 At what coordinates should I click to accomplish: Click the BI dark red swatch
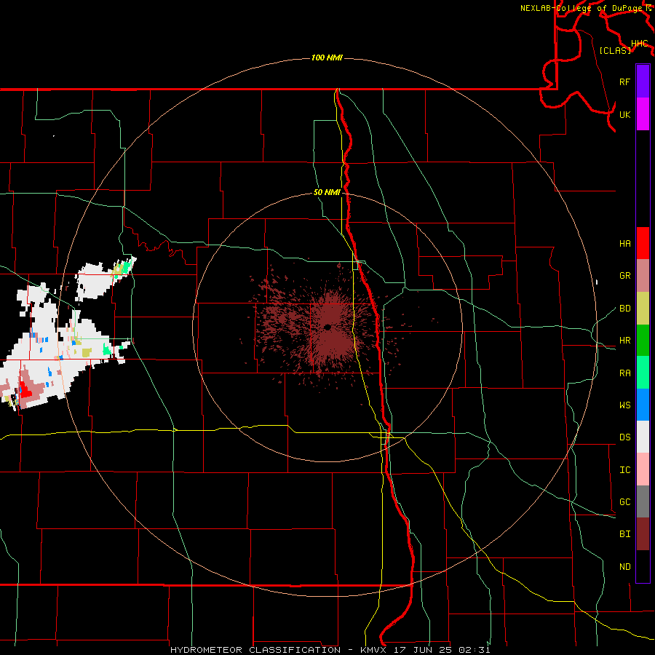tap(643, 534)
